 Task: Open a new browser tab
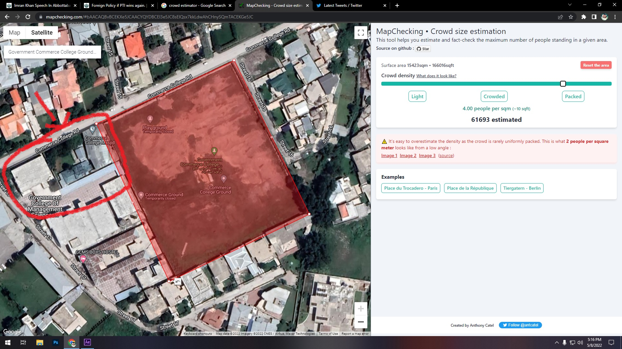click(x=397, y=5)
